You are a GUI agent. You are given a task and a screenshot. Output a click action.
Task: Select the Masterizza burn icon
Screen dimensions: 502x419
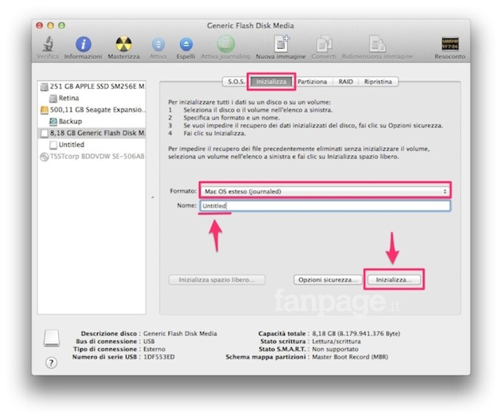point(124,44)
